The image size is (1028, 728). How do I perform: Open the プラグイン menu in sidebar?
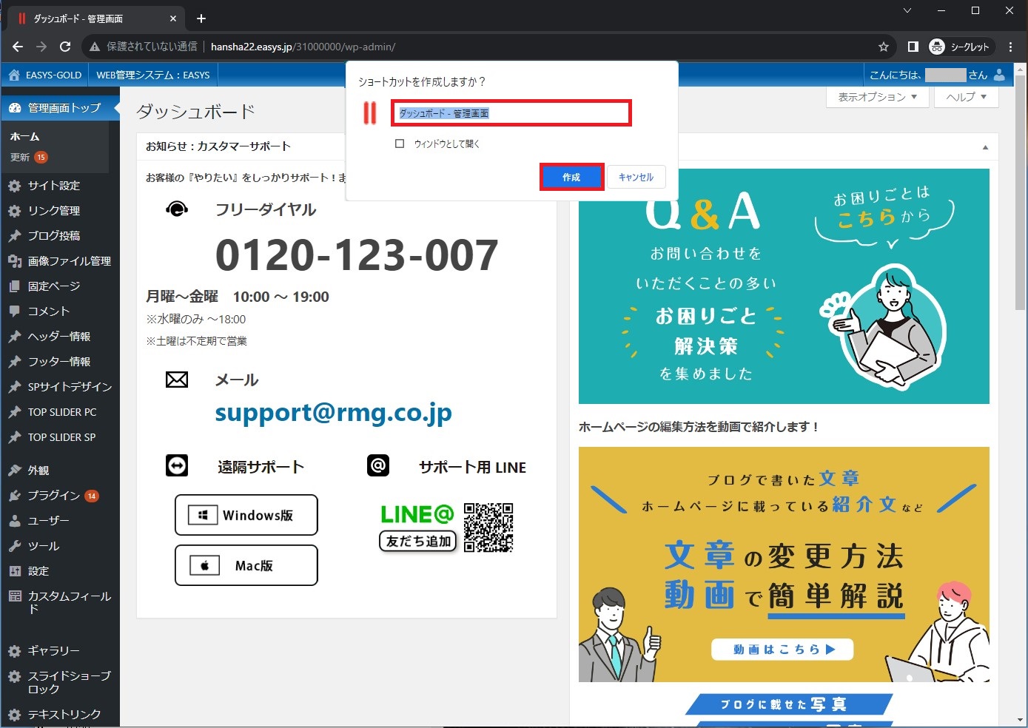(x=53, y=496)
